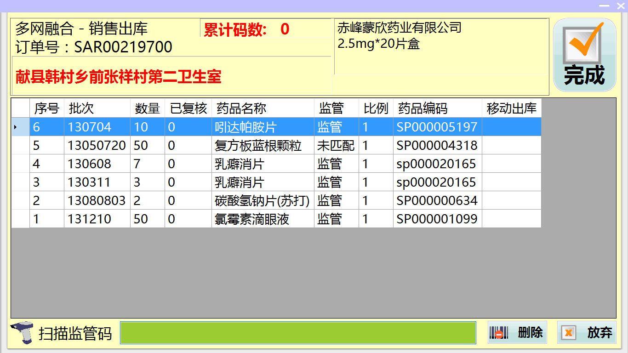Focus the green 扫描监管码 input field
This screenshot has height=353, width=628.
298,333
